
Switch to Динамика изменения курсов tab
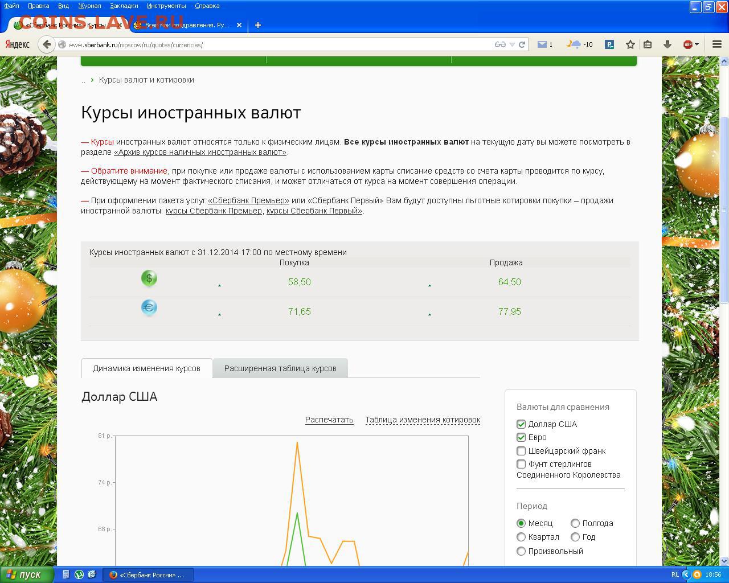click(147, 368)
